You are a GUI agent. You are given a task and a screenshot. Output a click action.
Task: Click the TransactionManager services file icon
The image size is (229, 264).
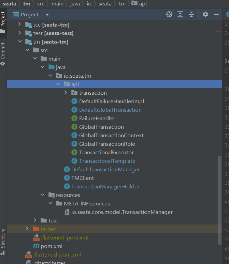tap(67, 212)
